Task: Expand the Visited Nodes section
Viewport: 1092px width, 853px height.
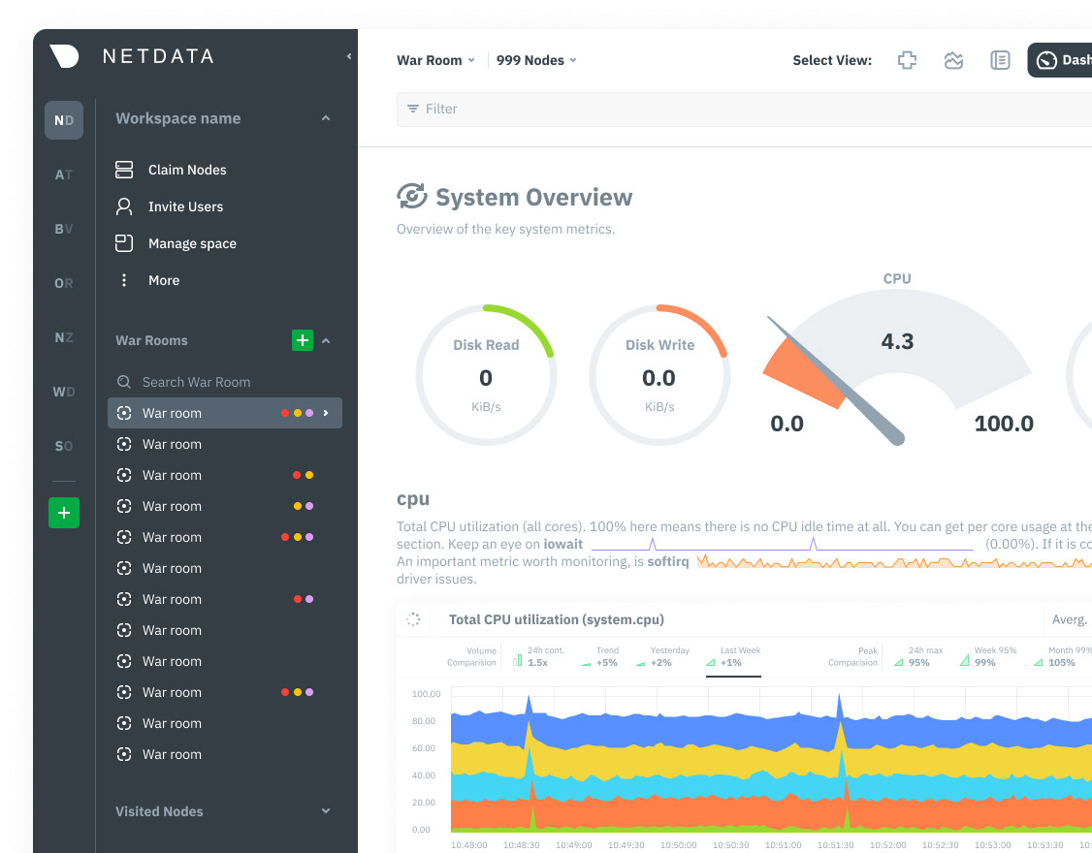Action: pyautogui.click(x=326, y=811)
